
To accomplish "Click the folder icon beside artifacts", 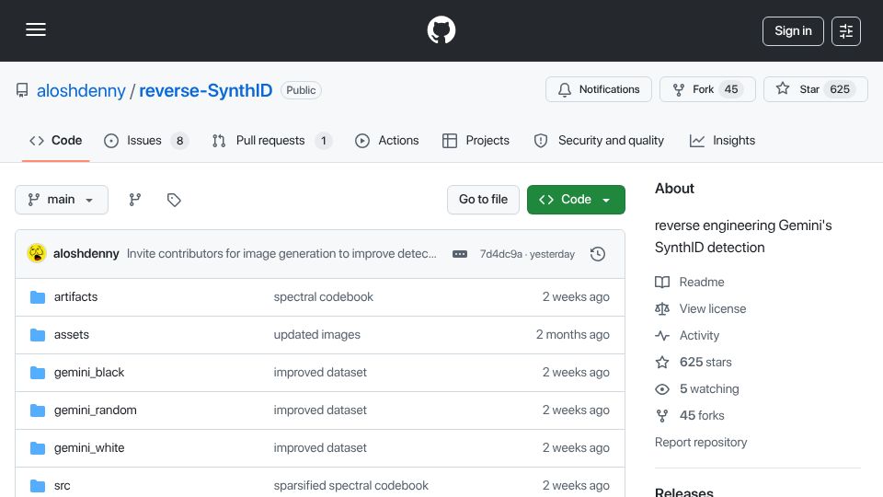I will click(38, 297).
